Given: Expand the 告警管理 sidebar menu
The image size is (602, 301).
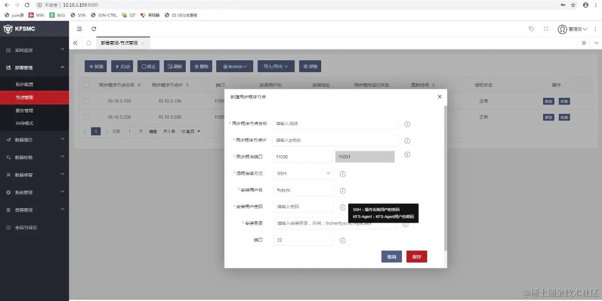Looking at the screenshot, I should pyautogui.click(x=34, y=210).
